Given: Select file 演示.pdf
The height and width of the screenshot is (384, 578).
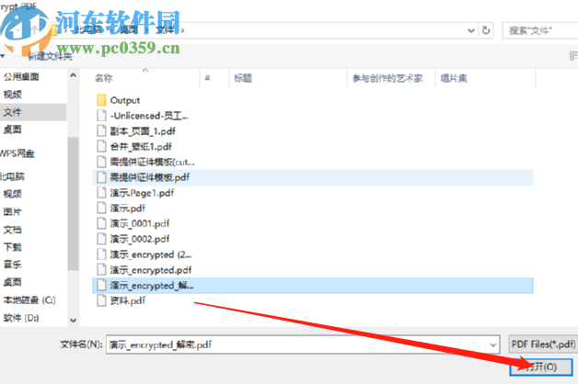Looking at the screenshot, I should coord(128,209).
